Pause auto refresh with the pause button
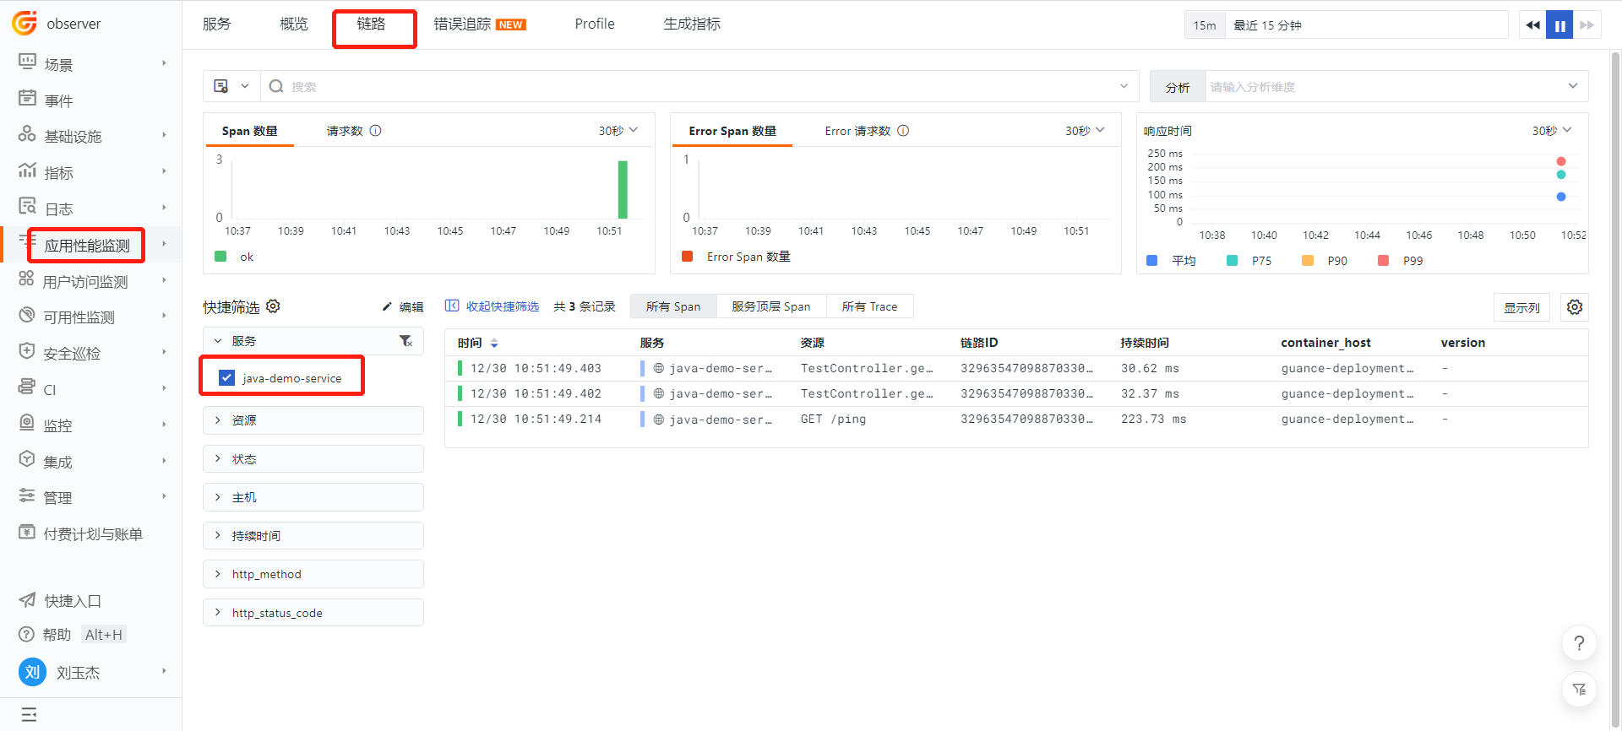The width and height of the screenshot is (1622, 731). click(x=1559, y=25)
